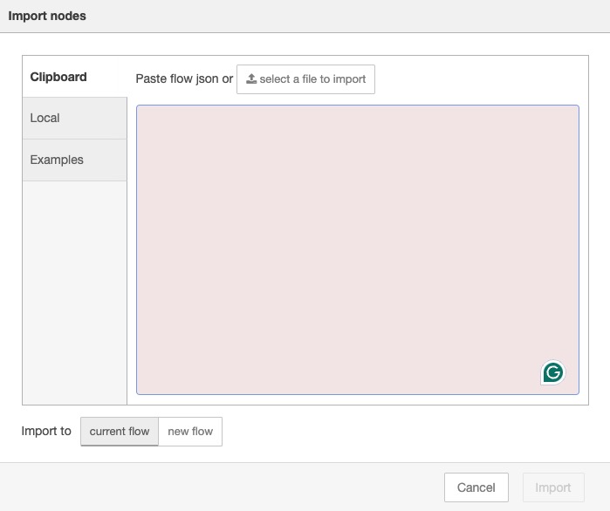Open the Grammarly icon in the text area

coord(552,372)
